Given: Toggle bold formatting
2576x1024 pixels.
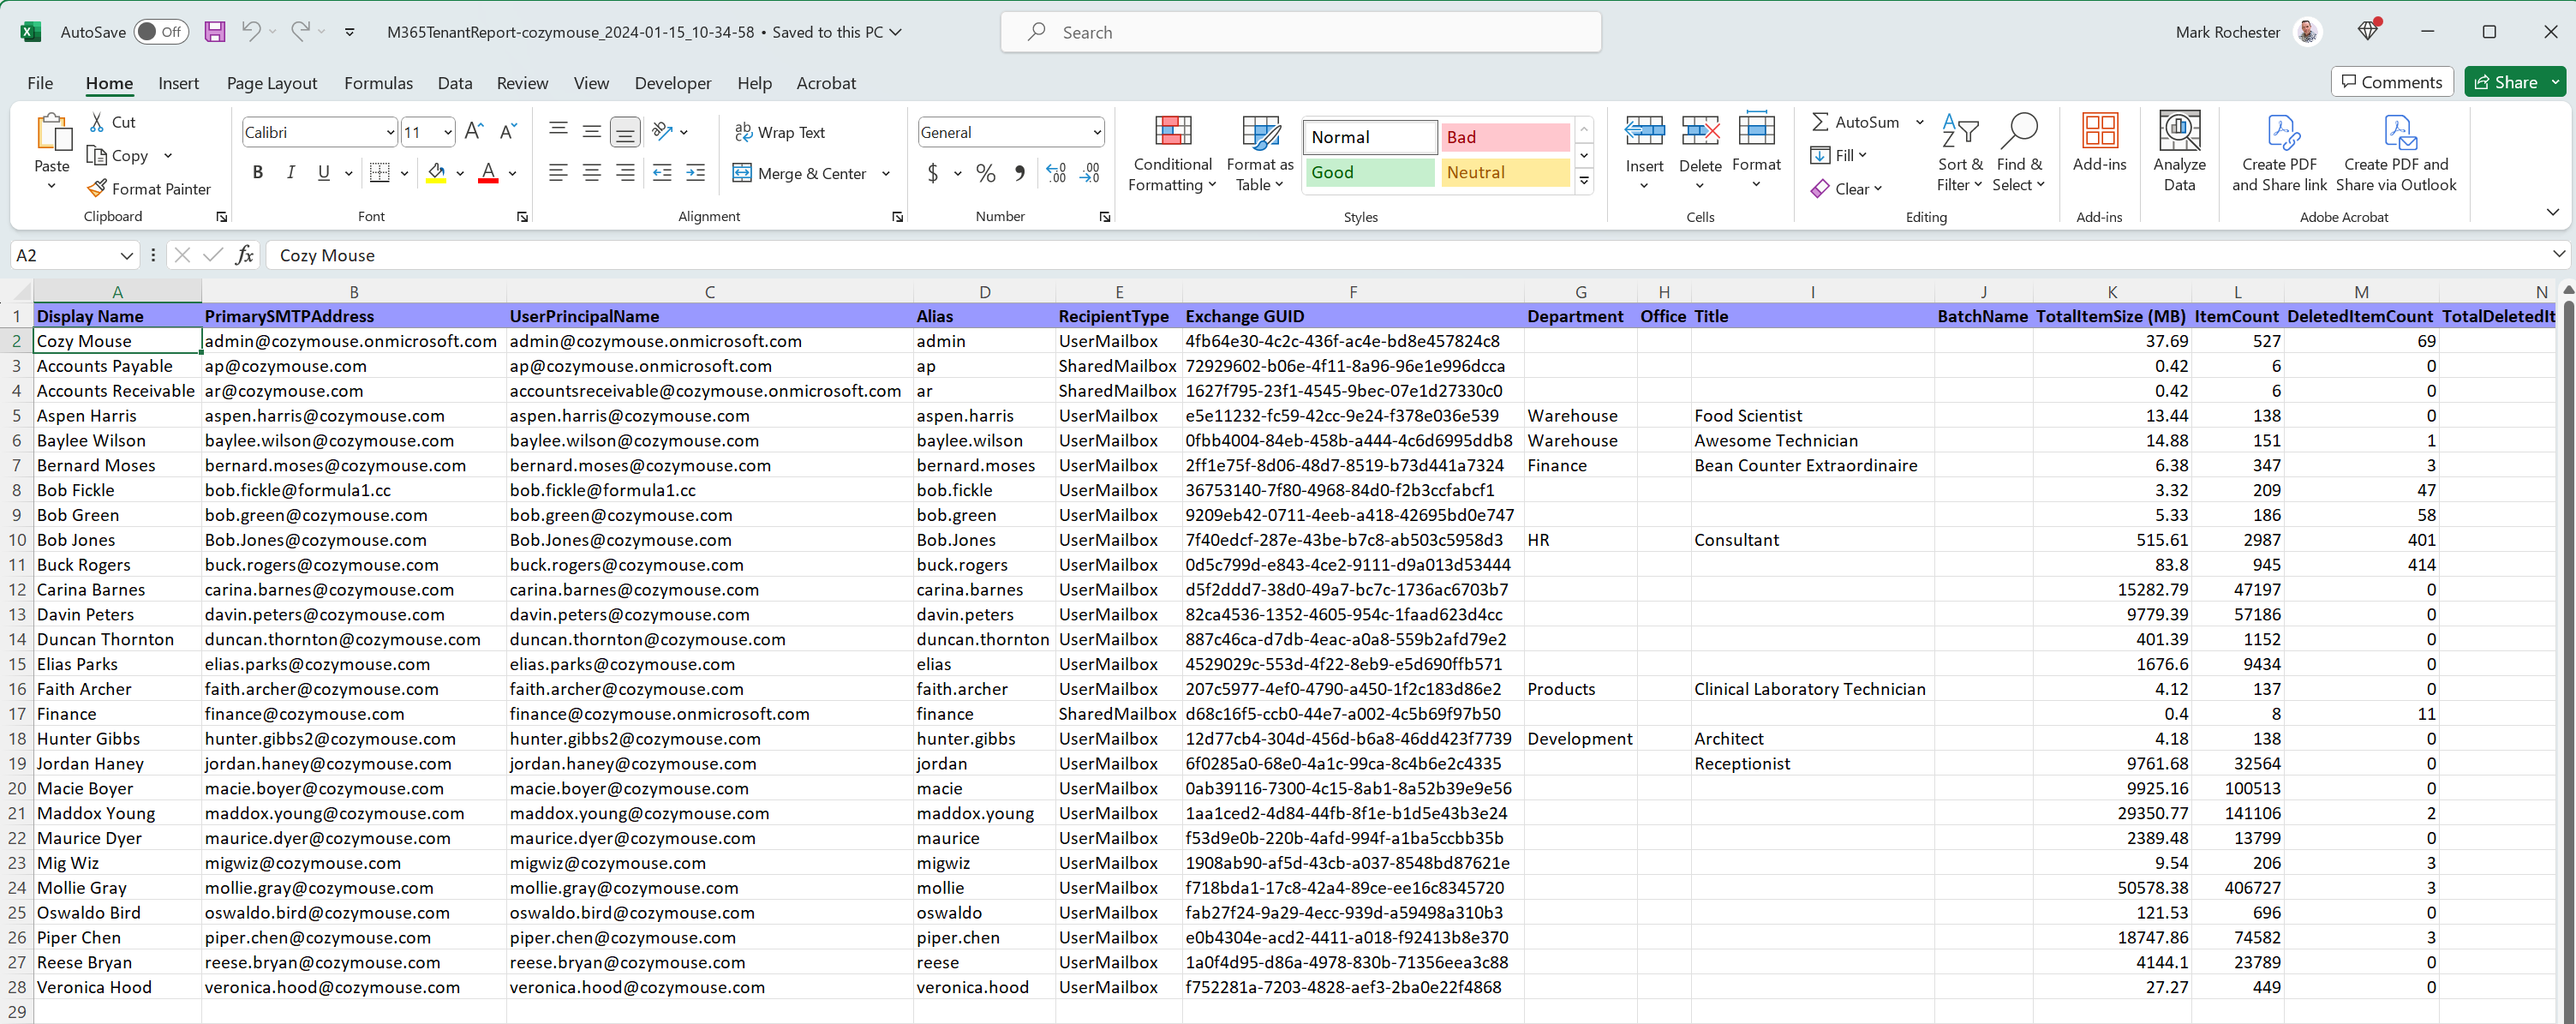Looking at the screenshot, I should [257, 172].
